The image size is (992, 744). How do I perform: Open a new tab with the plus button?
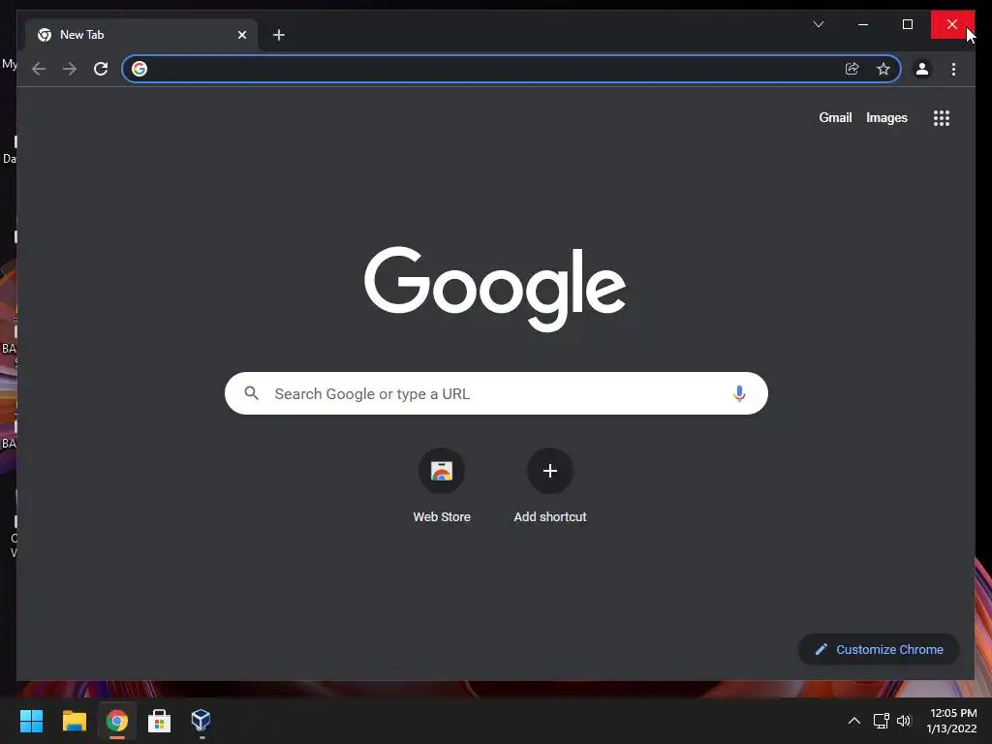(x=279, y=35)
